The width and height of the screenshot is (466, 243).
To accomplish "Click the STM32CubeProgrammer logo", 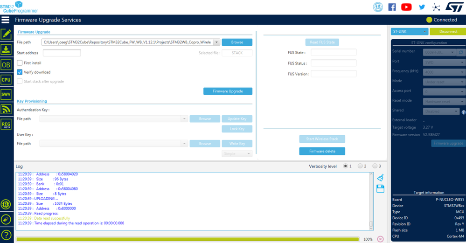I will 19,7.
